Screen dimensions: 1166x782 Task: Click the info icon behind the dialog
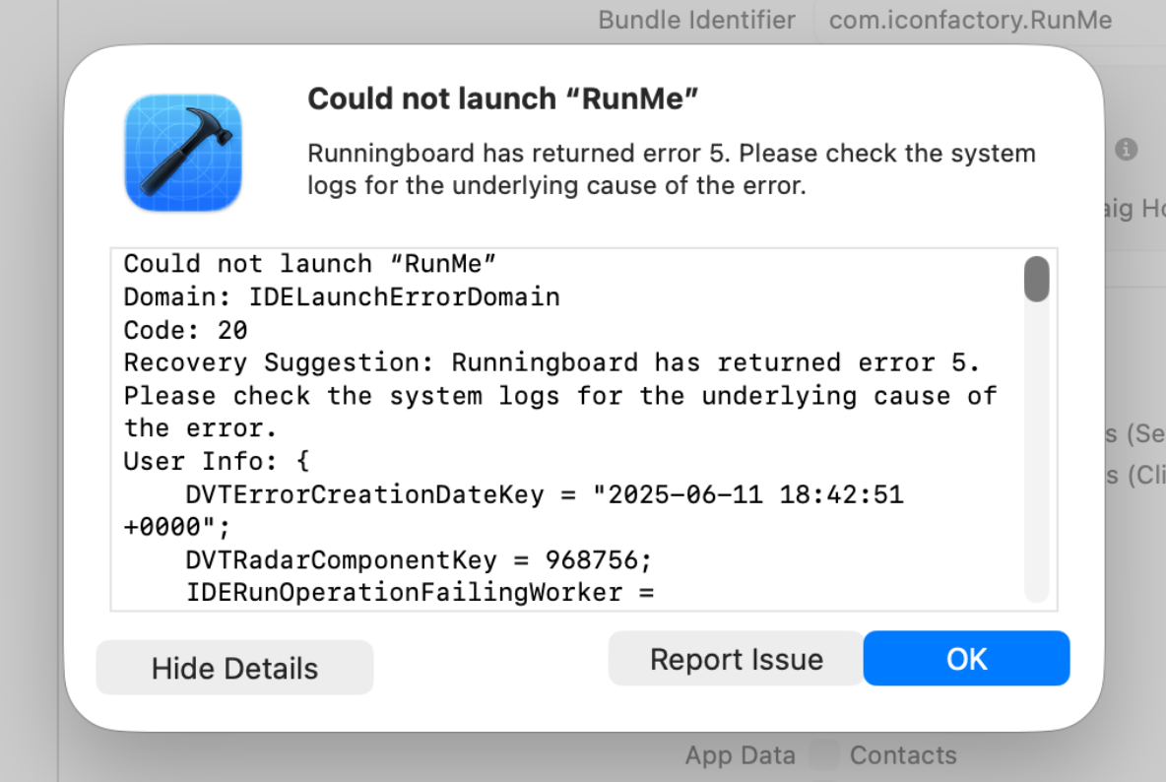1126,150
